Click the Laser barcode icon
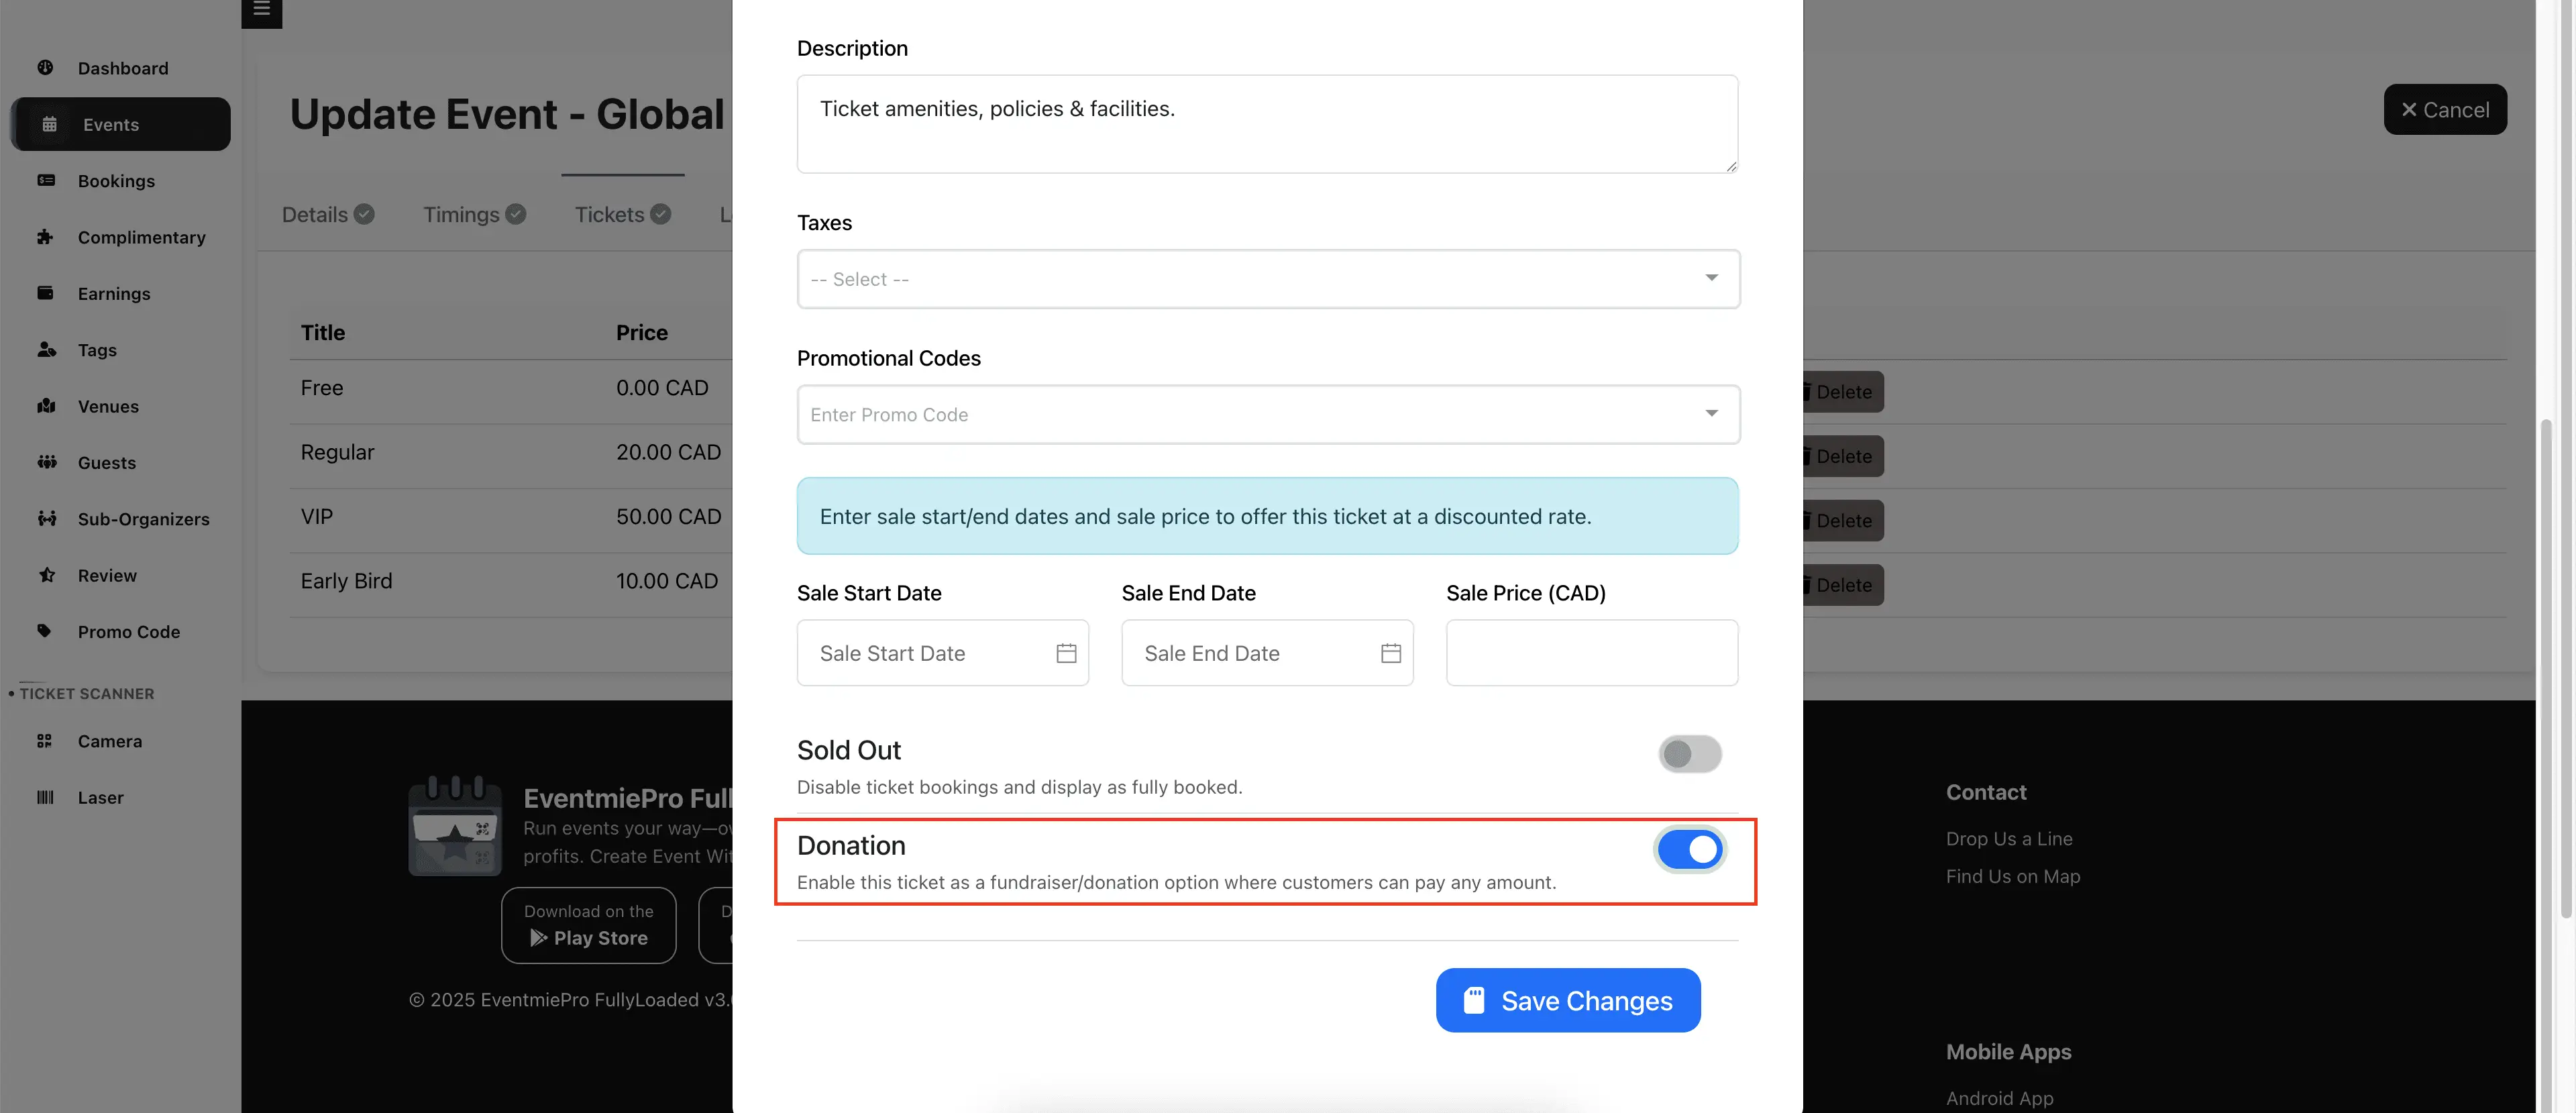This screenshot has height=1113, width=2576. tap(45, 797)
